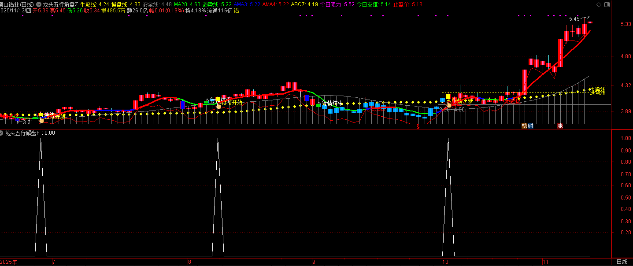Screen dimensions: 633x266
Task: Click the 量485.5万 volume value
Action: (113, 10)
